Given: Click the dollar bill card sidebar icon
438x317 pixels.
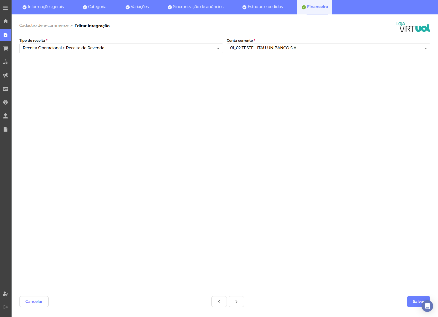Looking at the screenshot, I should point(5,89).
